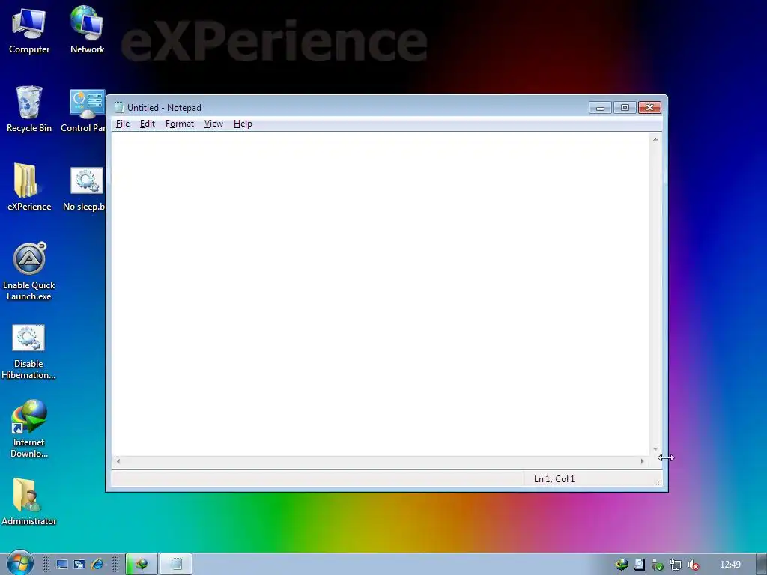Click the Internet Download Manager taskbar button
This screenshot has width=767, height=575.
coord(142,565)
